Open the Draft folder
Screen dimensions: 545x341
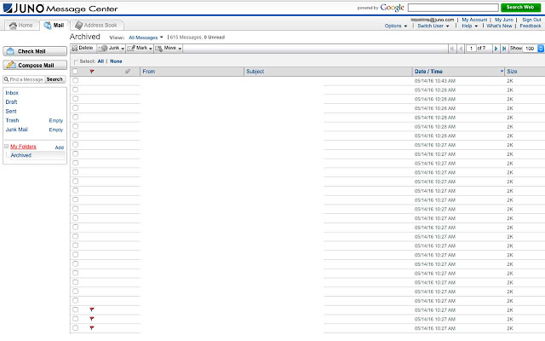[x=11, y=102]
